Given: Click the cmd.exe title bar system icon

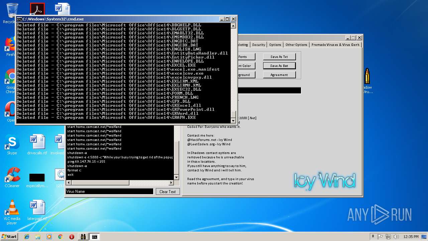Looking at the screenshot, I should (19, 19).
